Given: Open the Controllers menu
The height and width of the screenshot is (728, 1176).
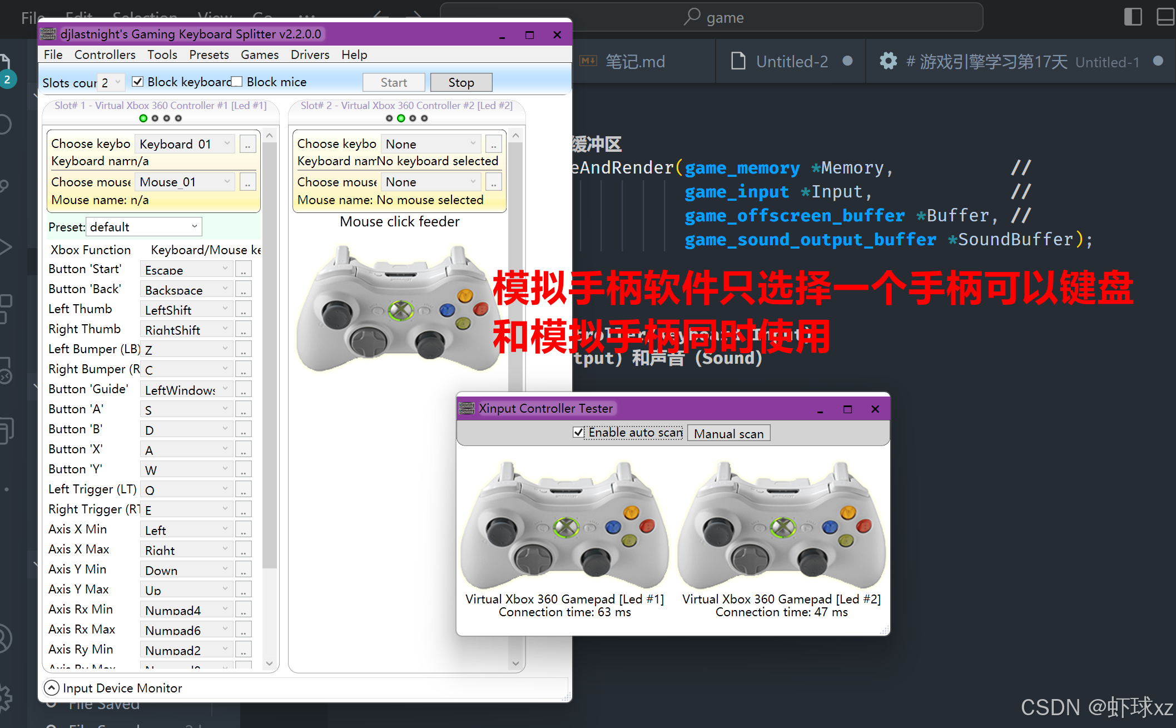Looking at the screenshot, I should coord(105,55).
